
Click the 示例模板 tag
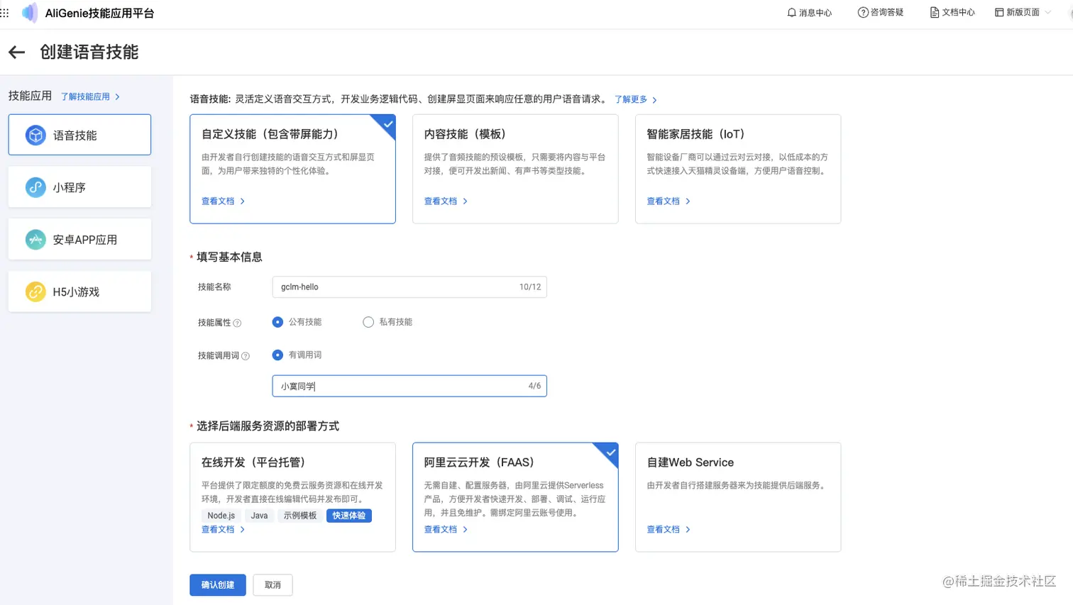coord(300,516)
